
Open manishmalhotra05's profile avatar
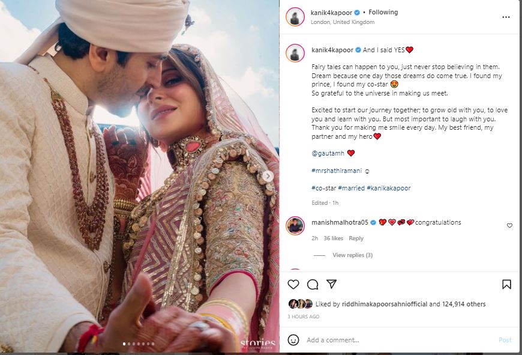pyautogui.click(x=295, y=226)
